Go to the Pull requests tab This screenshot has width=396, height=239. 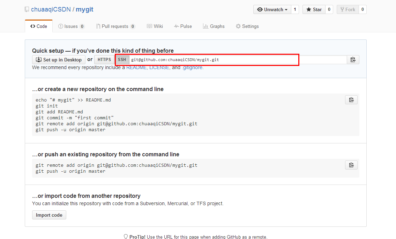[115, 26]
